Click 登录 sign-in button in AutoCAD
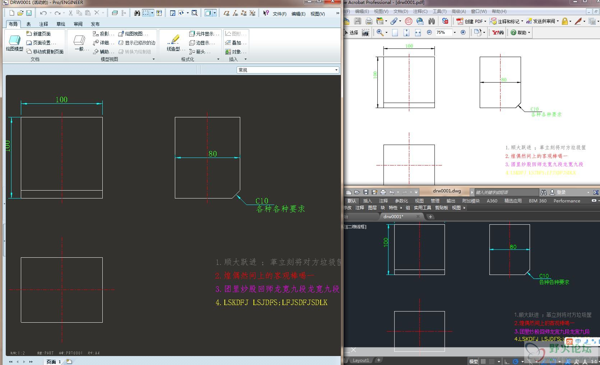Image resolution: width=600 pixels, height=365 pixels. pyautogui.click(x=558, y=192)
